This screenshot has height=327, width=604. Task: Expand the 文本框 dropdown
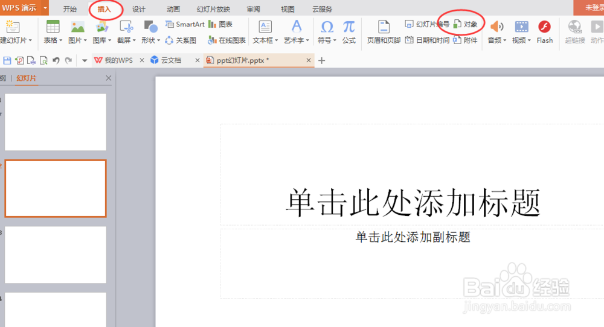276,40
